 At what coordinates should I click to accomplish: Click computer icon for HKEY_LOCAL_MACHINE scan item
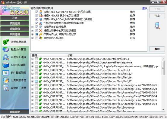41,19
